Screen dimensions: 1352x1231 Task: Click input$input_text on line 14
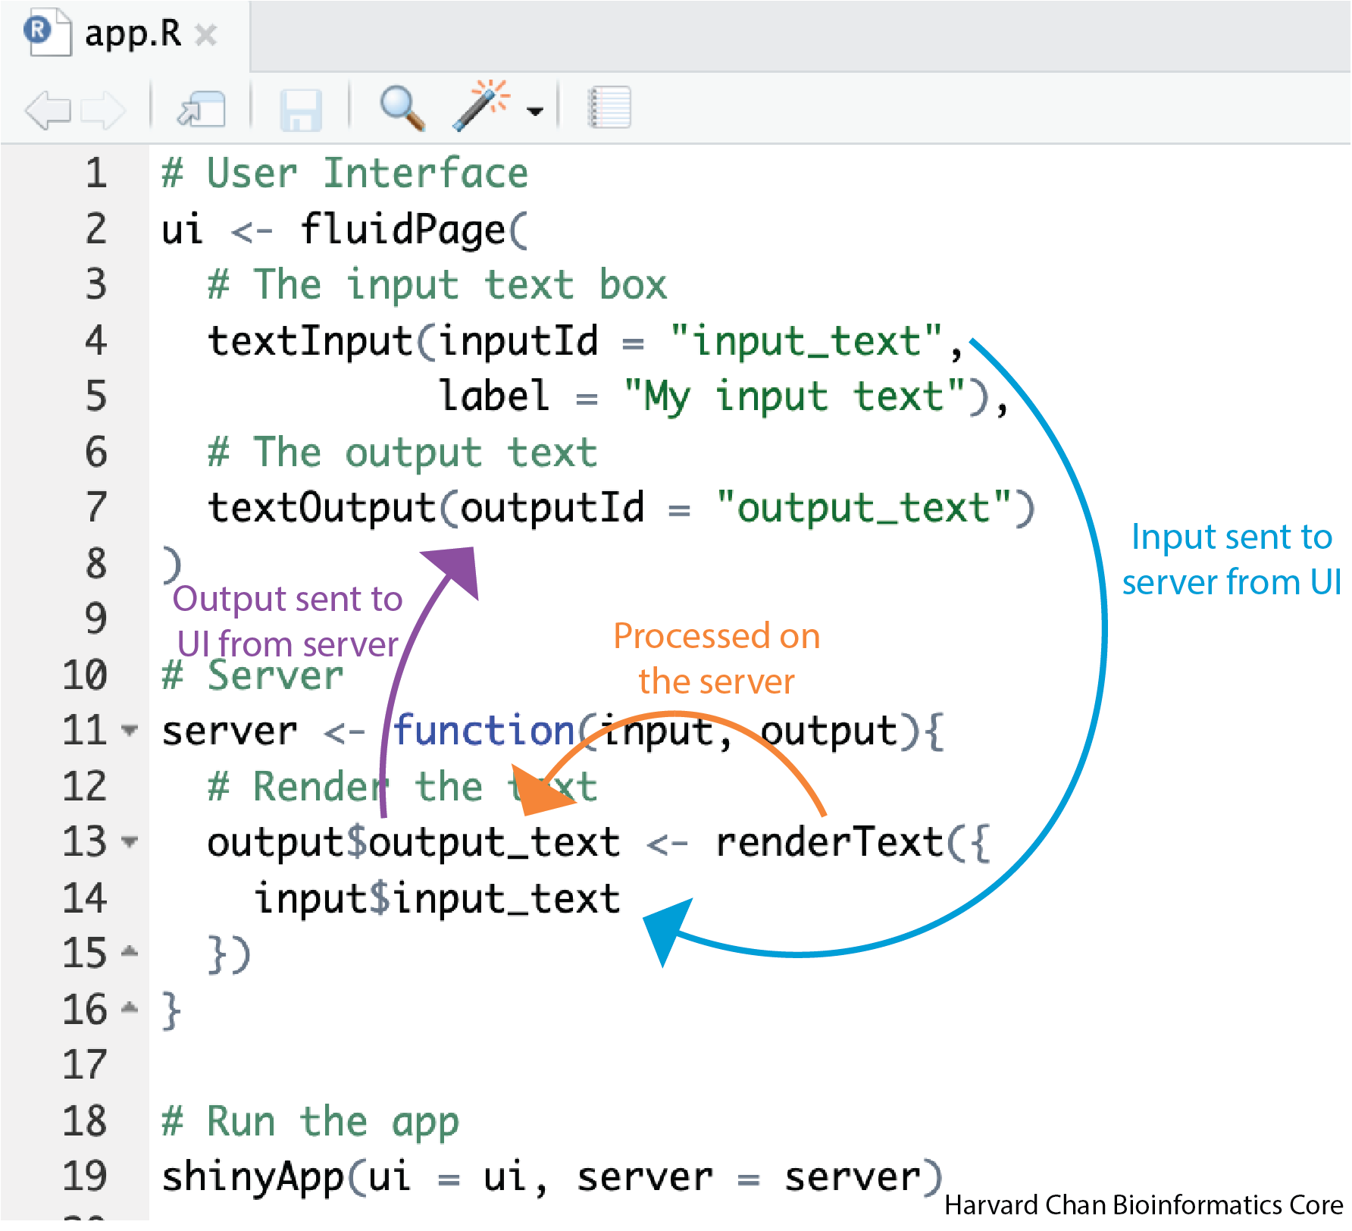pos(437,898)
